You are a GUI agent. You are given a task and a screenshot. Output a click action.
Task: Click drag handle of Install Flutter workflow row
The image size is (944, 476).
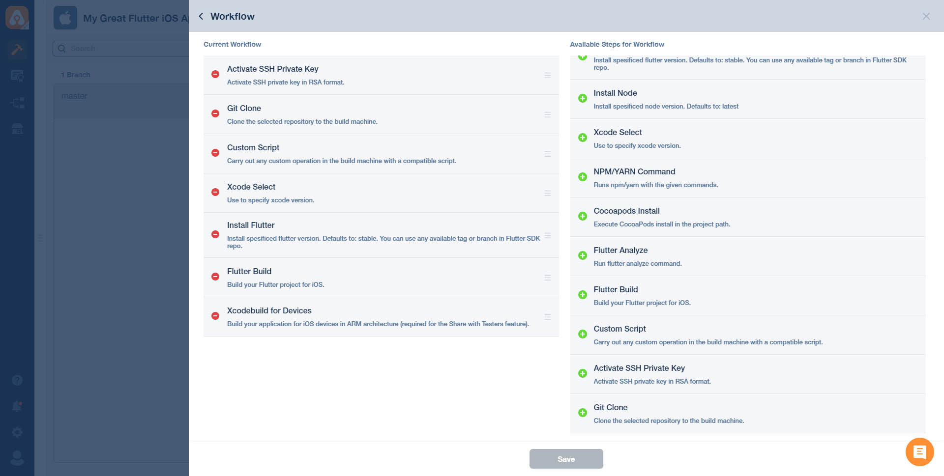click(547, 235)
